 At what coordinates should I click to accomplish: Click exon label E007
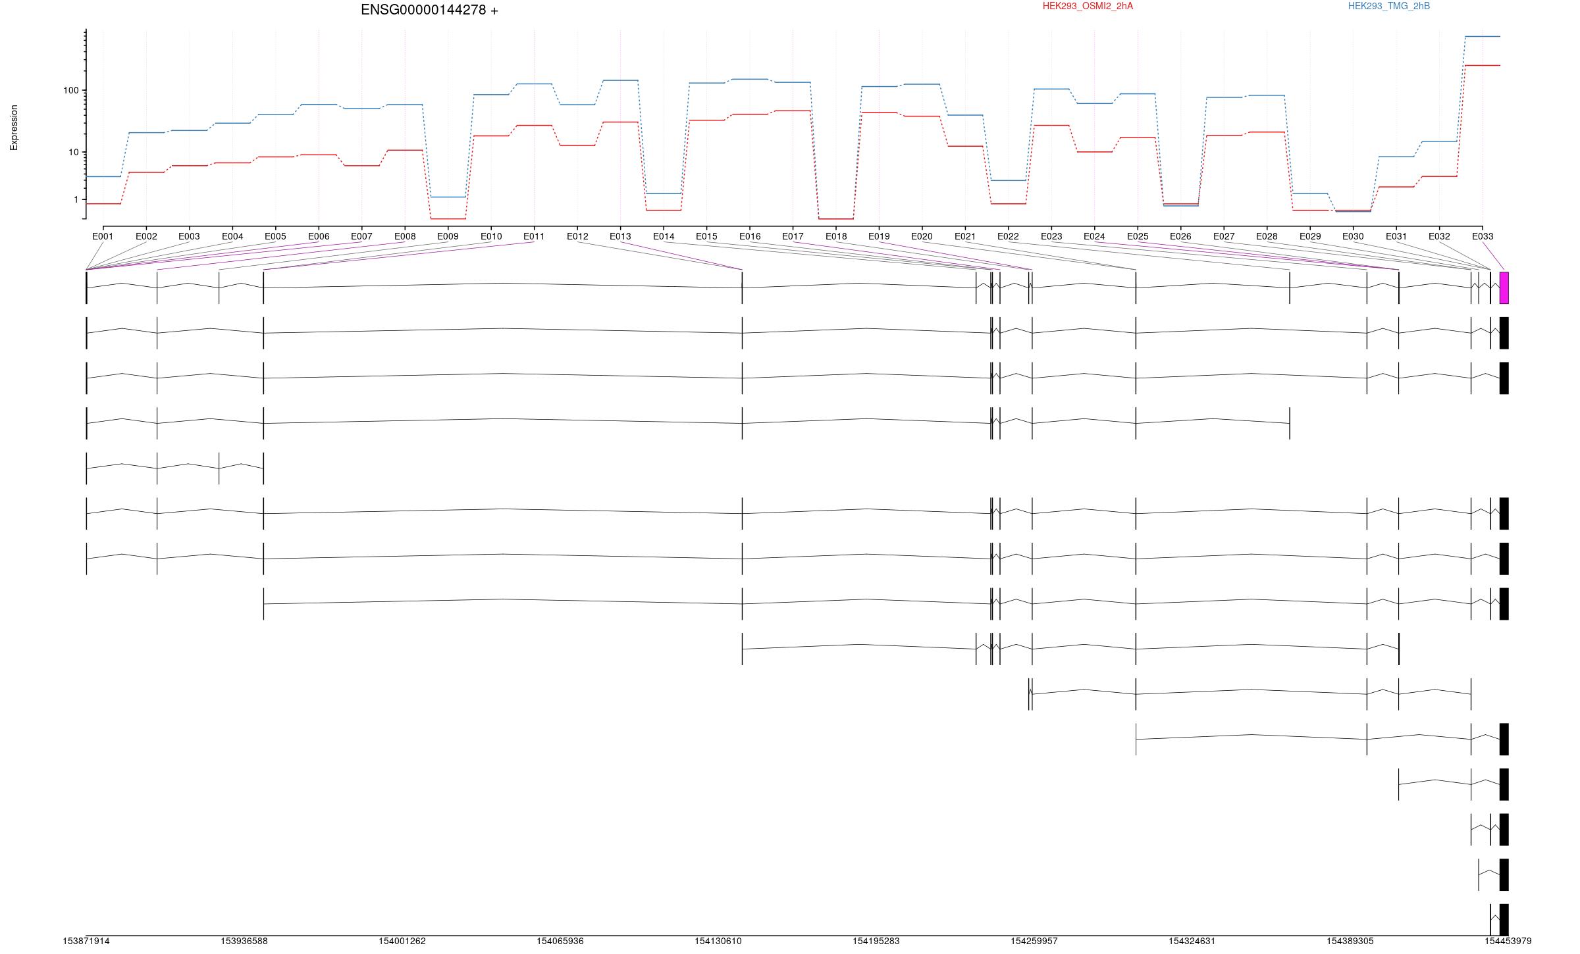[x=361, y=236]
